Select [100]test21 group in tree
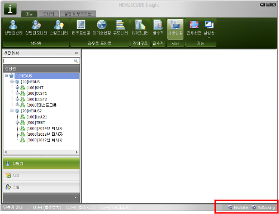Screen dimensions: 279x214 [x=37, y=117]
